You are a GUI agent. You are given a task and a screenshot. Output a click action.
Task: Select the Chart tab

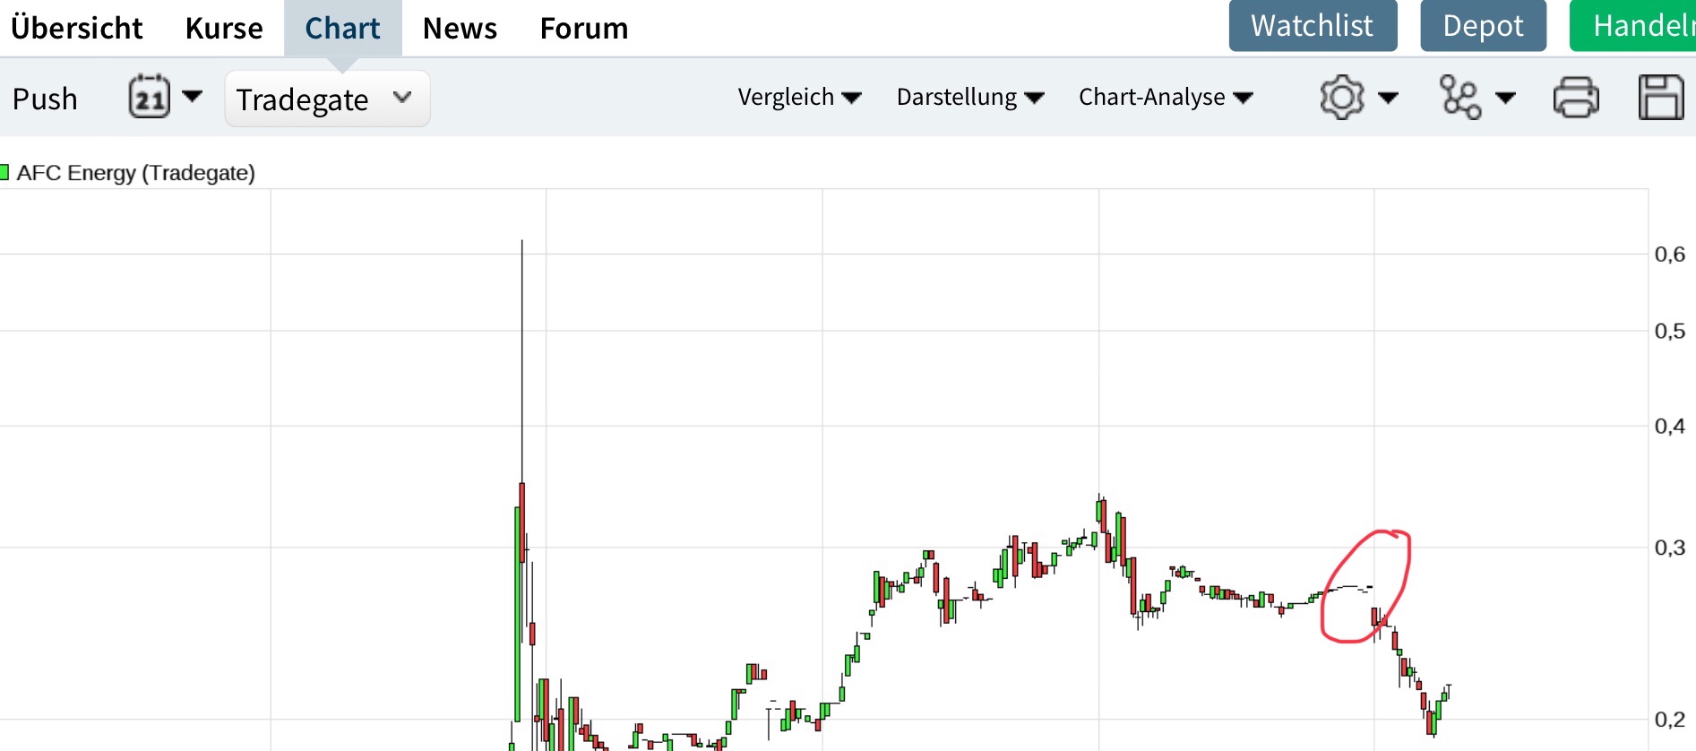click(x=343, y=28)
